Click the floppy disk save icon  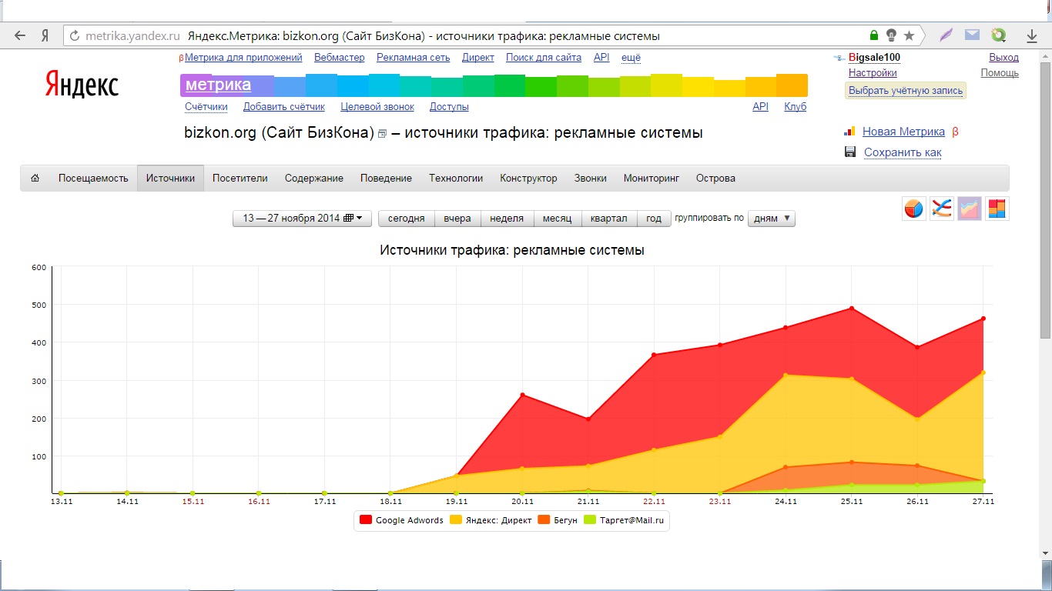pos(850,152)
